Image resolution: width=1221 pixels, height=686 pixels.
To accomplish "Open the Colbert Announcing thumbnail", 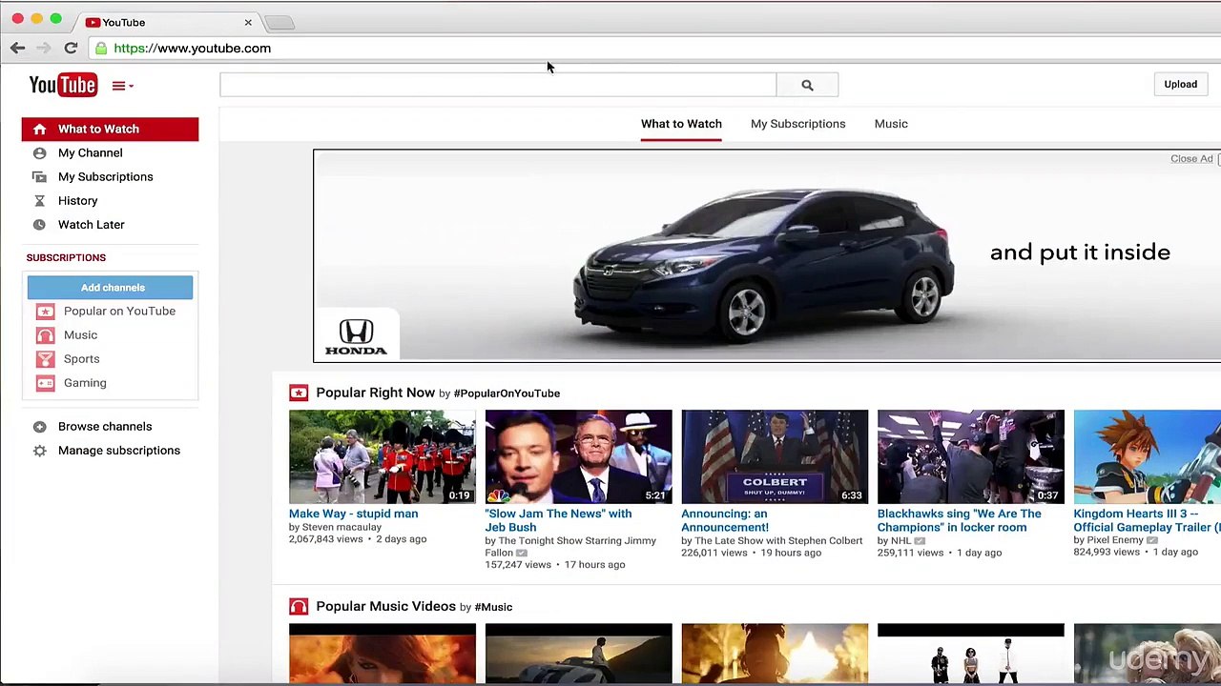I will pyautogui.click(x=775, y=456).
